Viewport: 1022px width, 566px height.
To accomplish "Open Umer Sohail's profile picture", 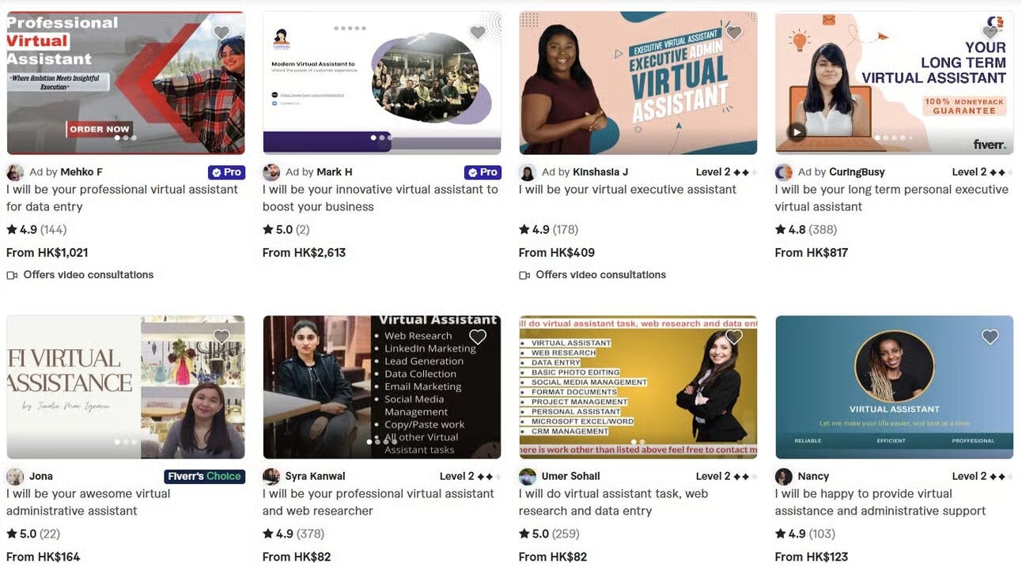I will pos(528,477).
